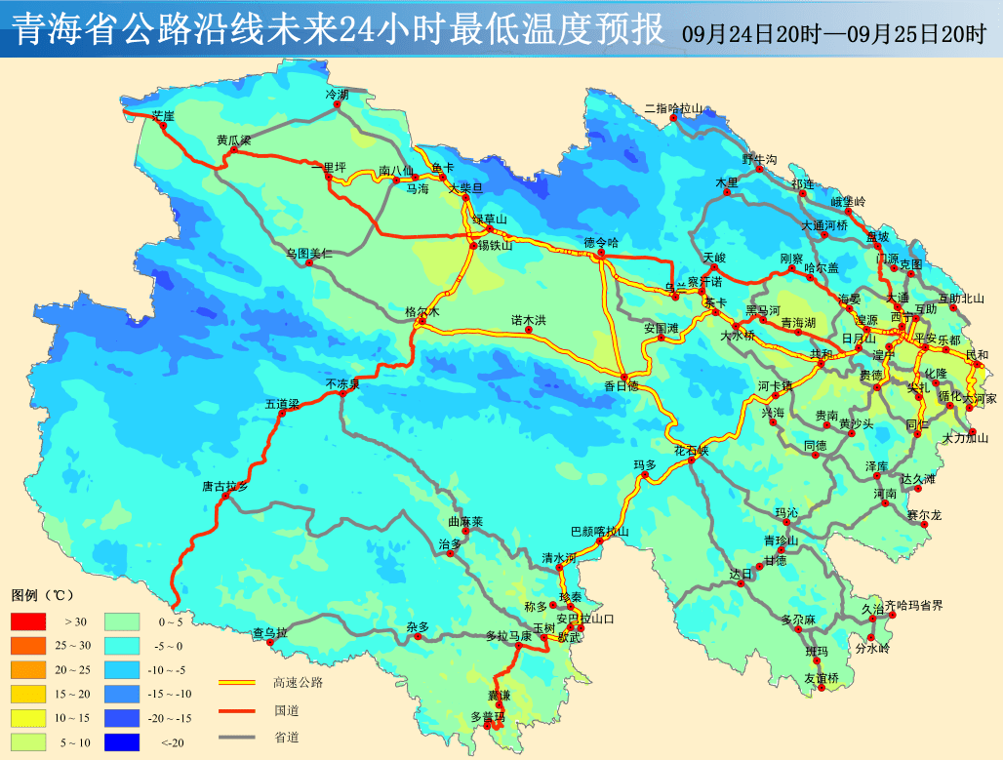
Task: Click the 黄瓜梁 label
Action: coord(233,140)
